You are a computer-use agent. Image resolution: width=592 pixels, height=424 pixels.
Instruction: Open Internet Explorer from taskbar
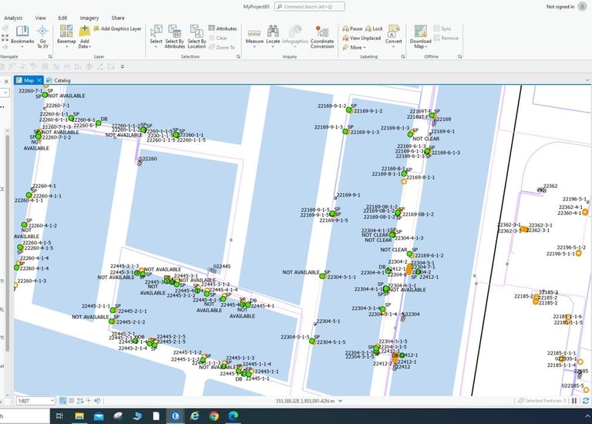coord(195,416)
